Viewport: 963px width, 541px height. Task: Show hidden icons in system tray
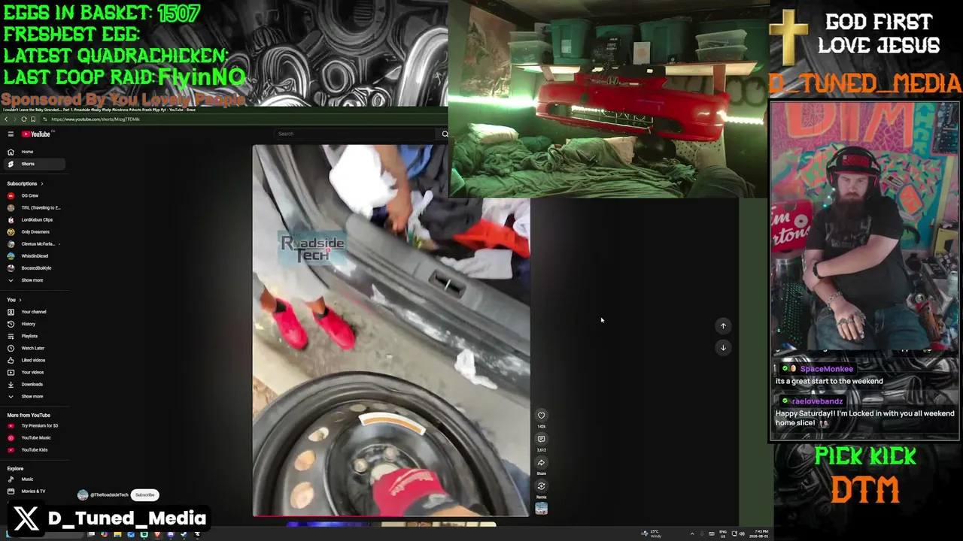pos(692,534)
